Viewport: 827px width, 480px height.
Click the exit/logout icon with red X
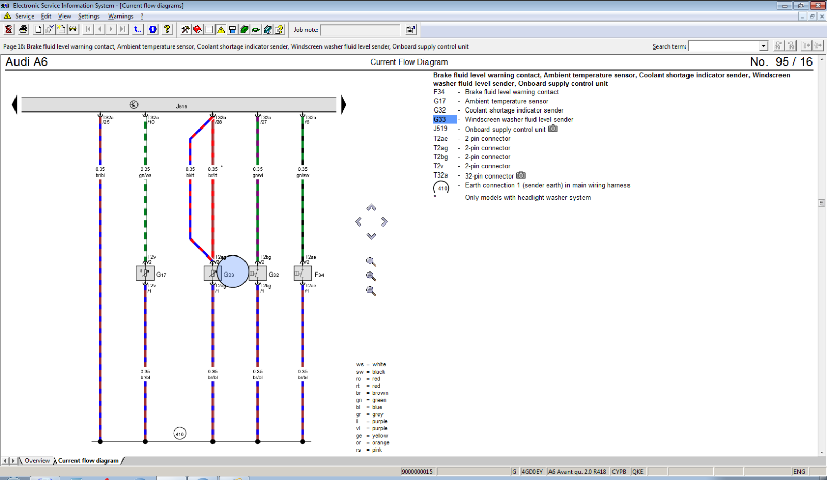(9, 29)
